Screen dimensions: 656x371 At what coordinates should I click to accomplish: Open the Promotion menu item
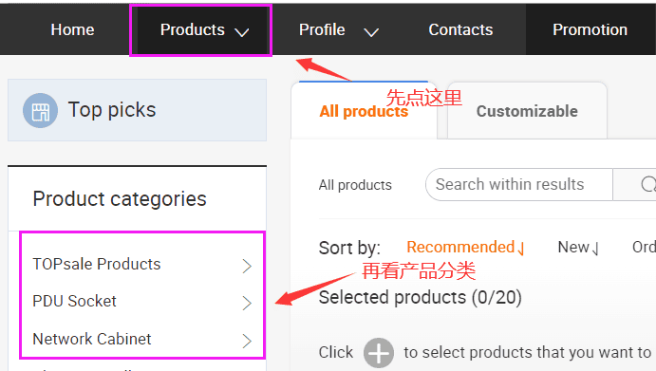pyautogui.click(x=590, y=29)
